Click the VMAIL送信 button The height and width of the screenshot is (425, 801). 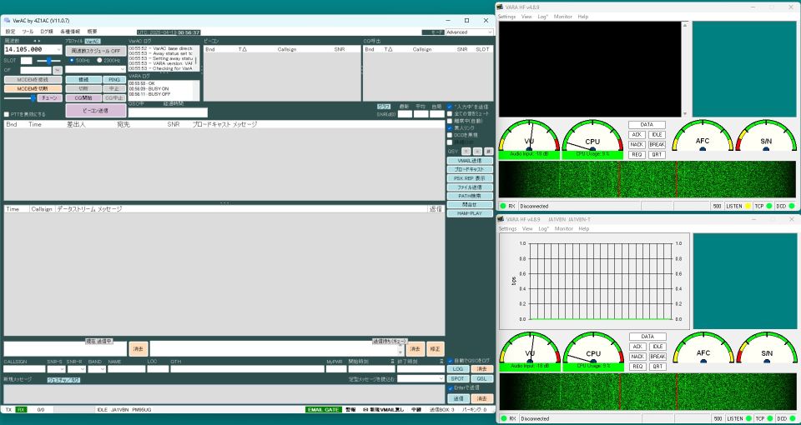coord(470,161)
